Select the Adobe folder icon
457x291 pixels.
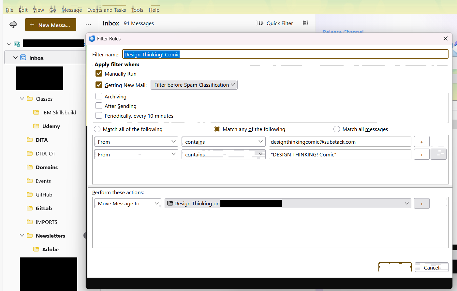[x=36, y=249]
